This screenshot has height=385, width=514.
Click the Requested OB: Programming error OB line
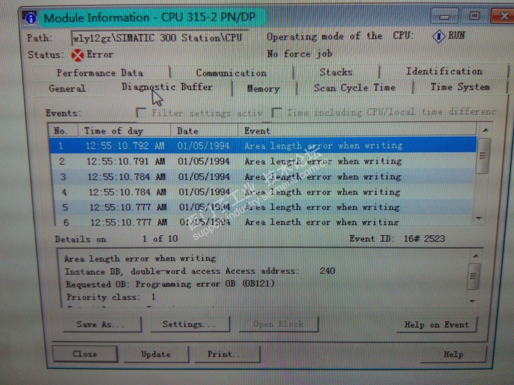[170, 284]
